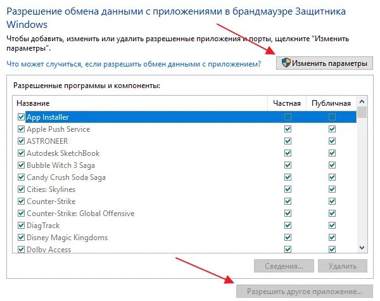The height and width of the screenshot is (301, 380).
Task: Toggle Частная checkbox for Disney Magic Kingdoms
Action: [288, 237]
